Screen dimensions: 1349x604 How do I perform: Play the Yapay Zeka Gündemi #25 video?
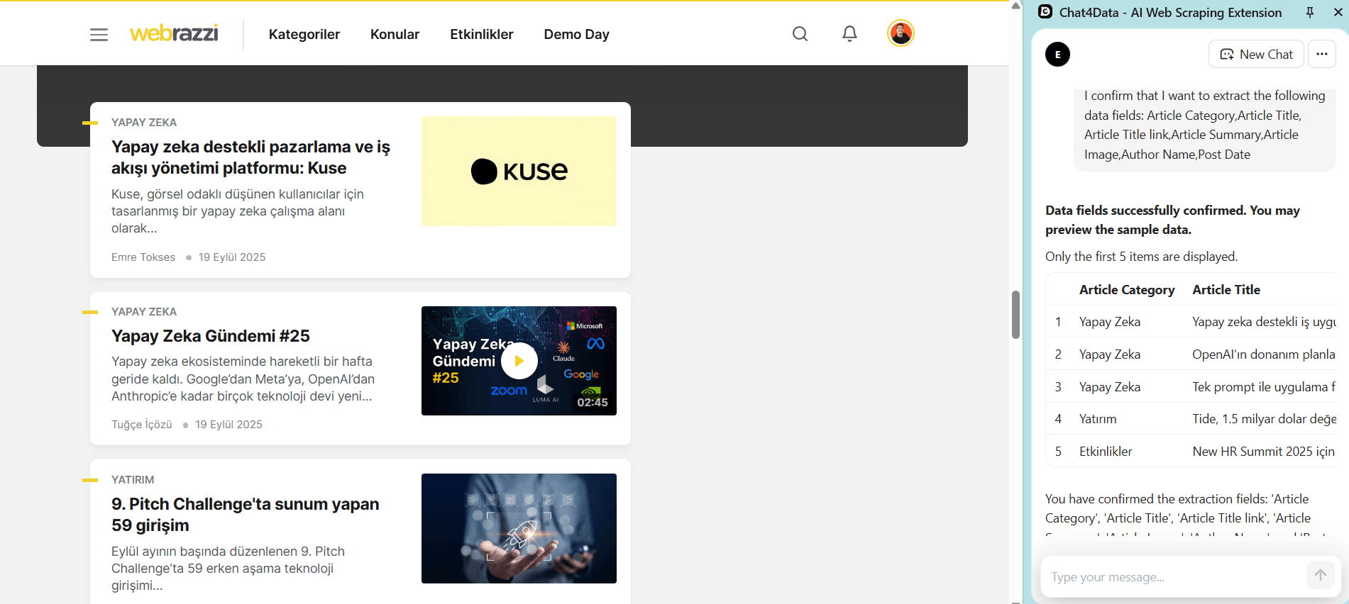tap(519, 361)
